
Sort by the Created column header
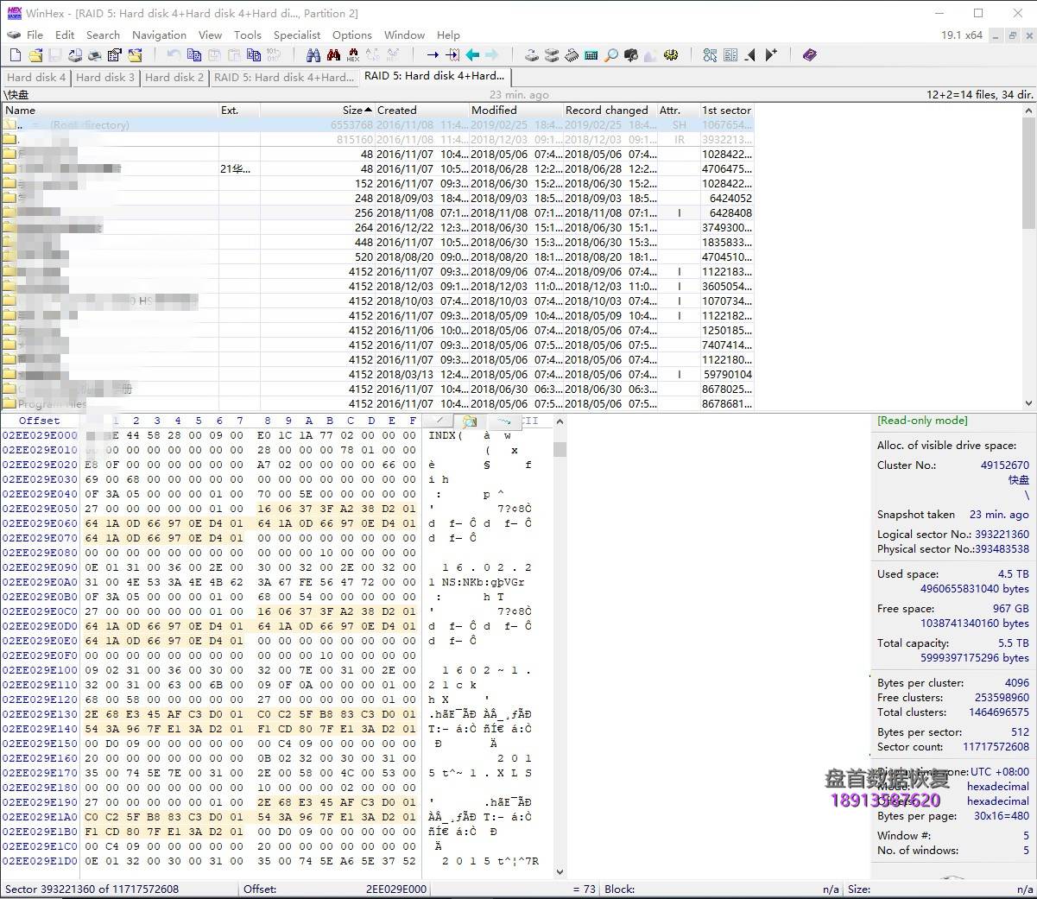tap(421, 111)
